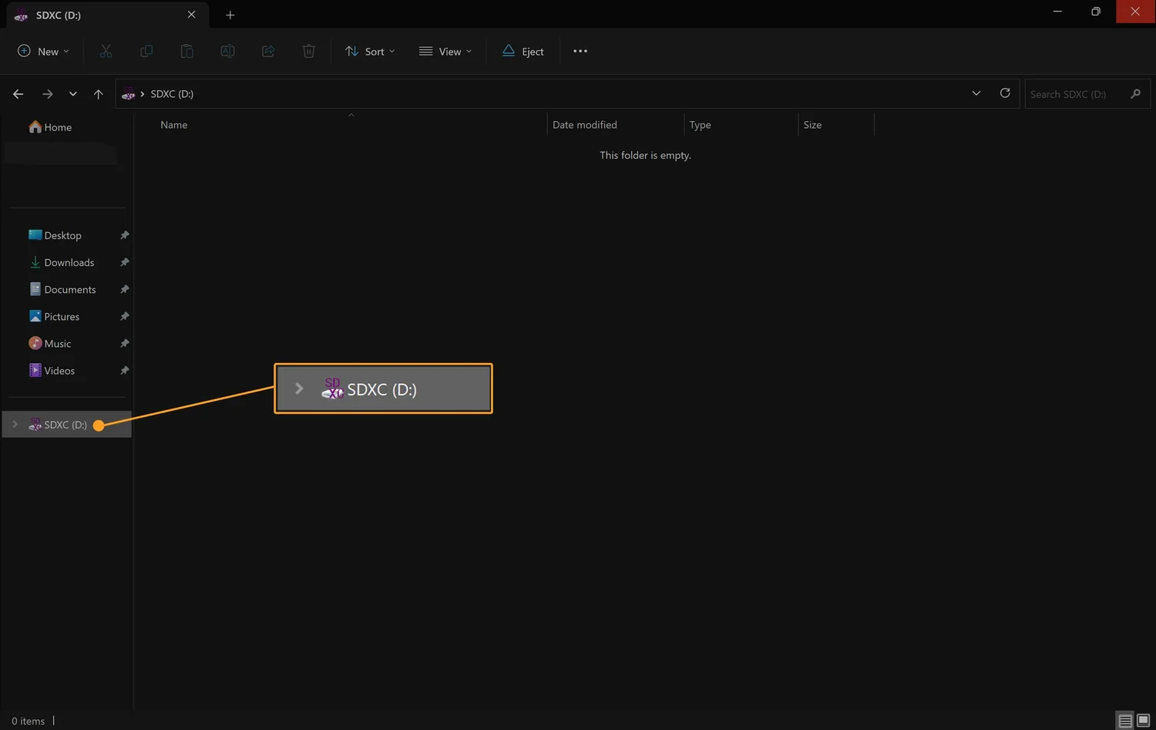Refresh the current folder view

click(x=1004, y=93)
